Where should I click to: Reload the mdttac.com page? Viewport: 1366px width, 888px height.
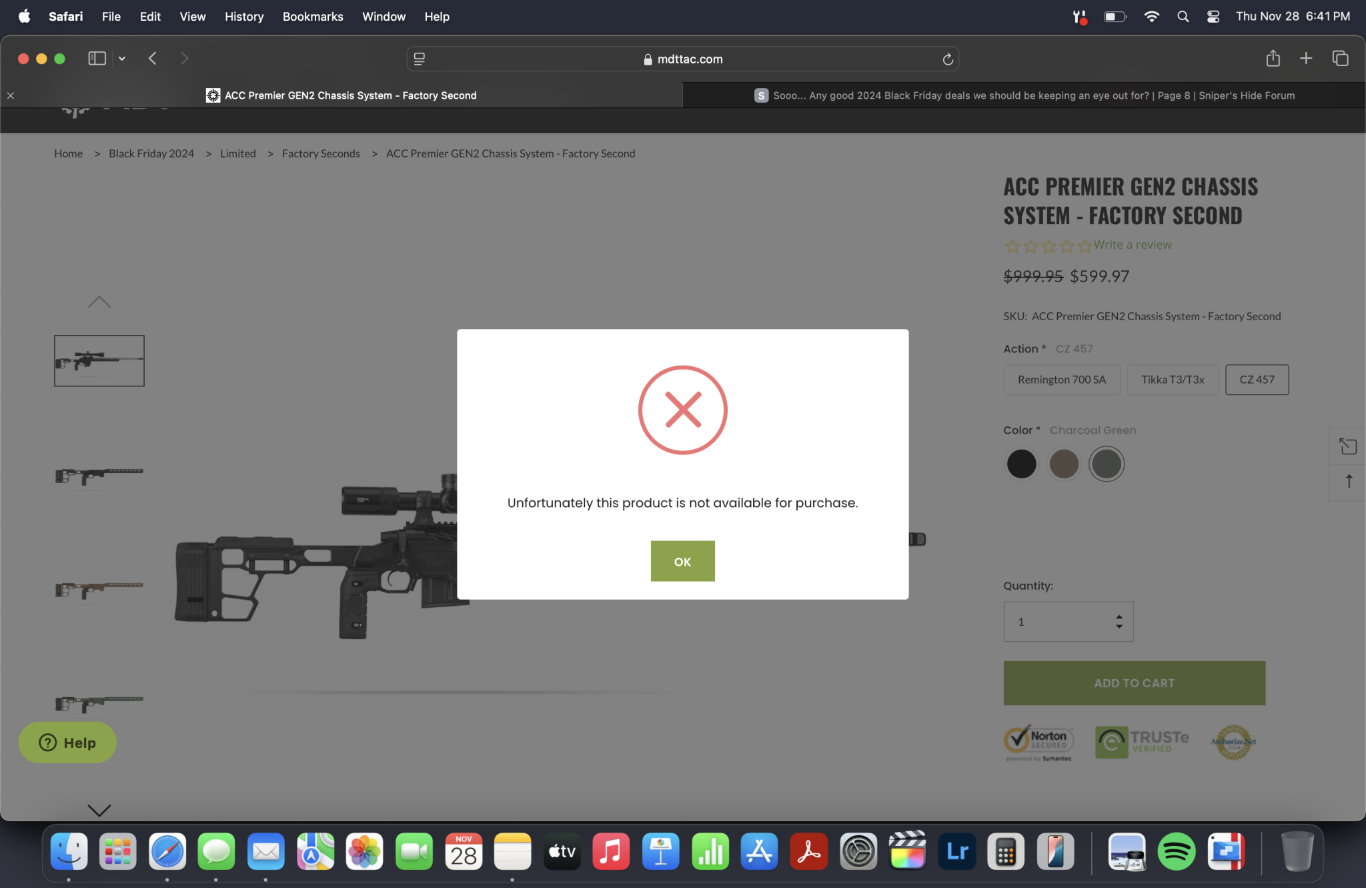948,59
